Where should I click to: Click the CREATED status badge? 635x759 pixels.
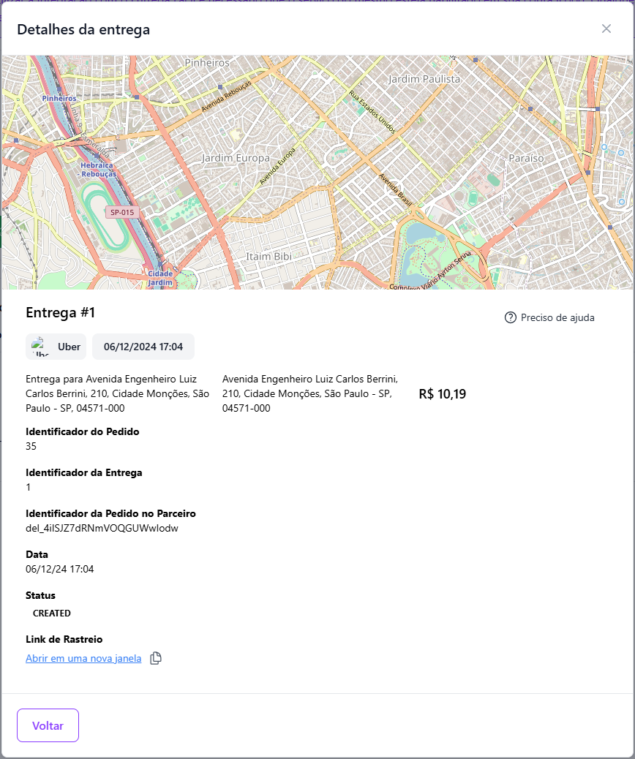click(52, 613)
